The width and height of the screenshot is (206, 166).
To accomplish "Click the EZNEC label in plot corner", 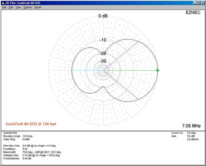I will click(x=193, y=13).
